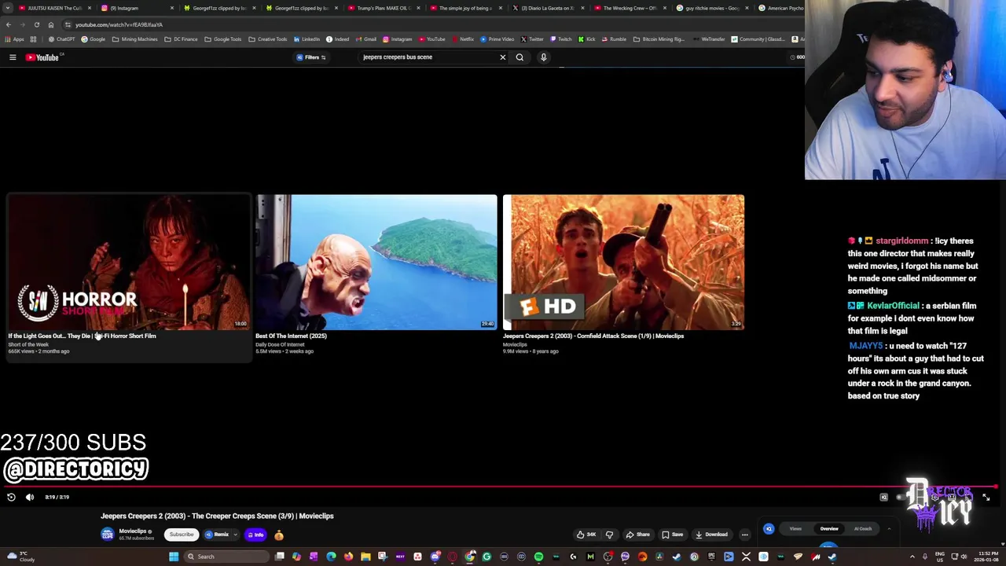The image size is (1006, 566).
Task: Open Spotify from the taskbar
Action: pyautogui.click(x=538, y=557)
